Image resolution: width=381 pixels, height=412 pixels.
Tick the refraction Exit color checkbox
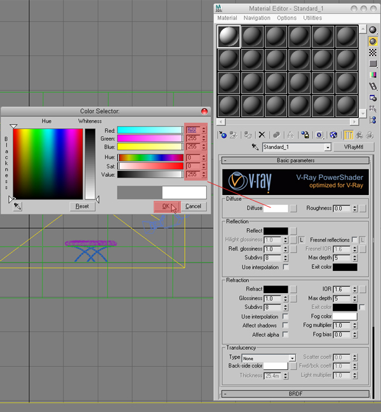tap(362, 307)
